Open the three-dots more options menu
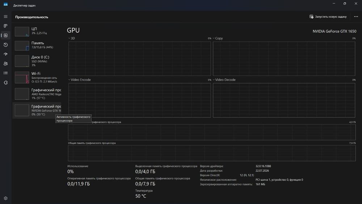The width and height of the screenshot is (362, 204). 356,17
